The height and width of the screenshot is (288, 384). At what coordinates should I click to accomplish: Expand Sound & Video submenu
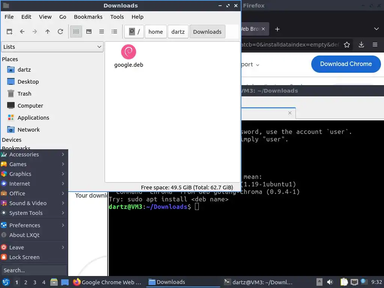click(34, 203)
